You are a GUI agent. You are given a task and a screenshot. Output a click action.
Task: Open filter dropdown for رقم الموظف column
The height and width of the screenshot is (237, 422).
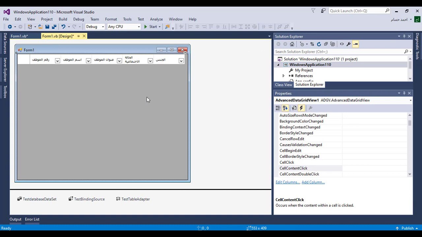click(57, 61)
